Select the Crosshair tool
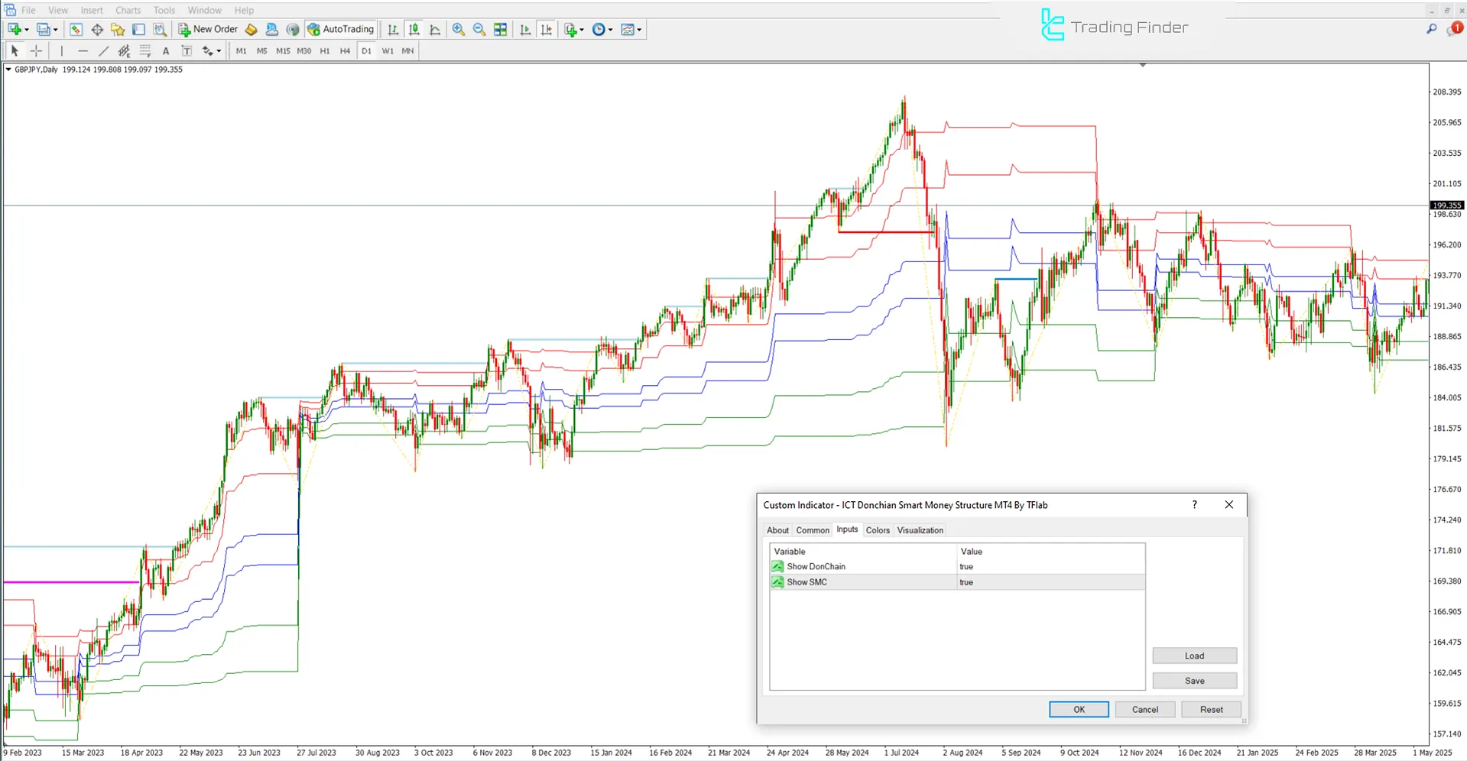1467x761 pixels. tap(35, 50)
